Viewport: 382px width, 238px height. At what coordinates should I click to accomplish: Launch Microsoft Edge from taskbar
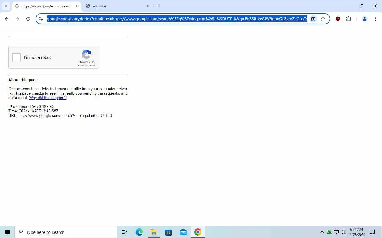(139, 232)
